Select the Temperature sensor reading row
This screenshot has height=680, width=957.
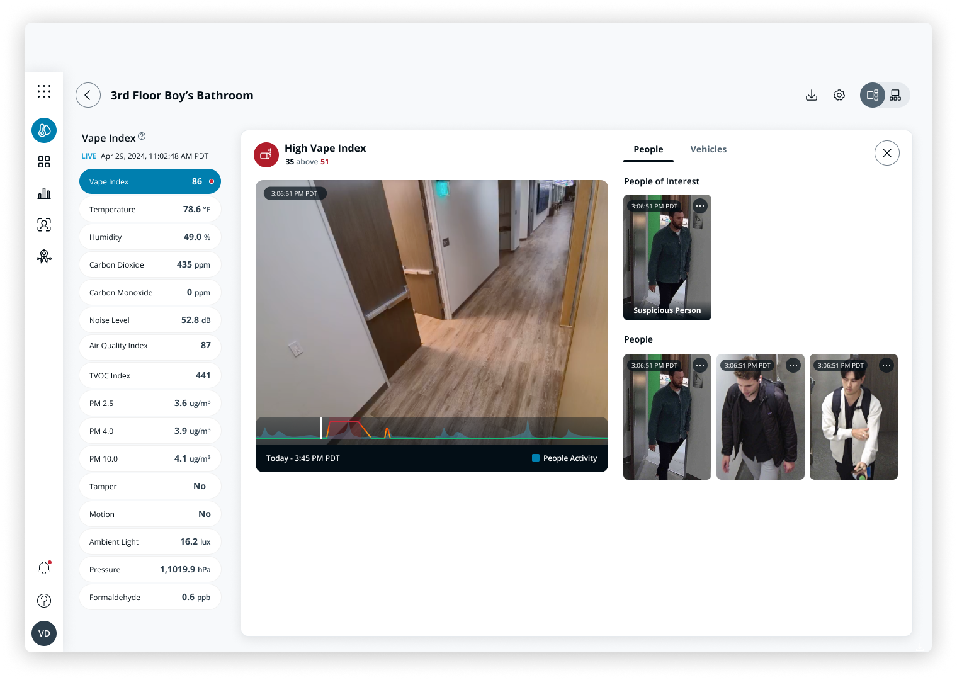click(150, 209)
